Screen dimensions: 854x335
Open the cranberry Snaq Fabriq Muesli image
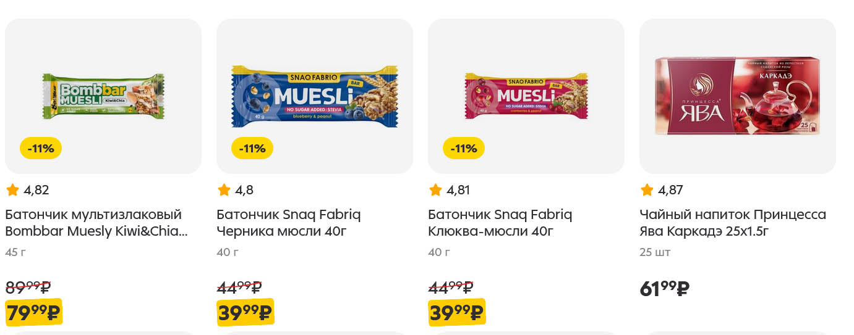click(526, 96)
